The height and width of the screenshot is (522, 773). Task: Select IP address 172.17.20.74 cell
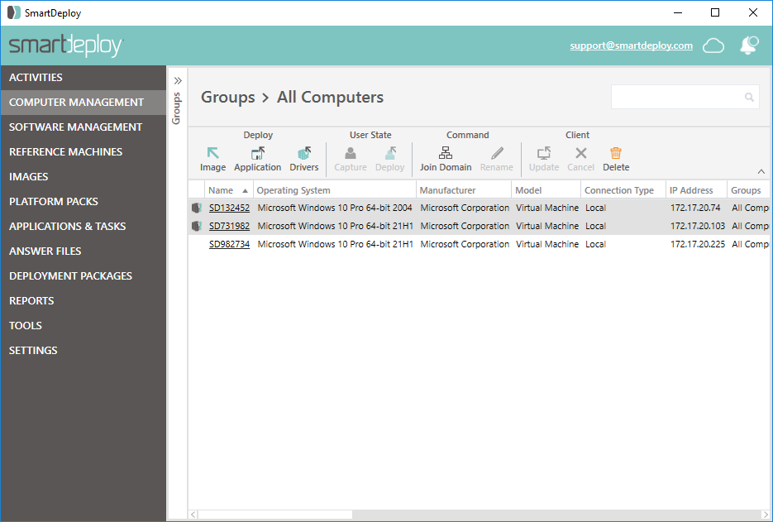click(695, 208)
